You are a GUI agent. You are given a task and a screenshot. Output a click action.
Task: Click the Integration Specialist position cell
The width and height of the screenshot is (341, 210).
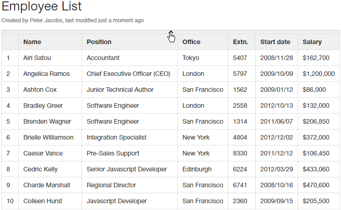pyautogui.click(x=117, y=137)
